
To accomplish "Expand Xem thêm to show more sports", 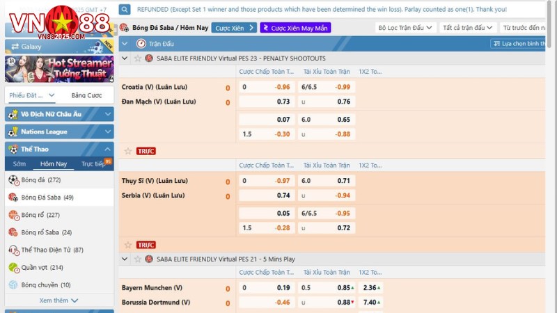I will point(58,300).
